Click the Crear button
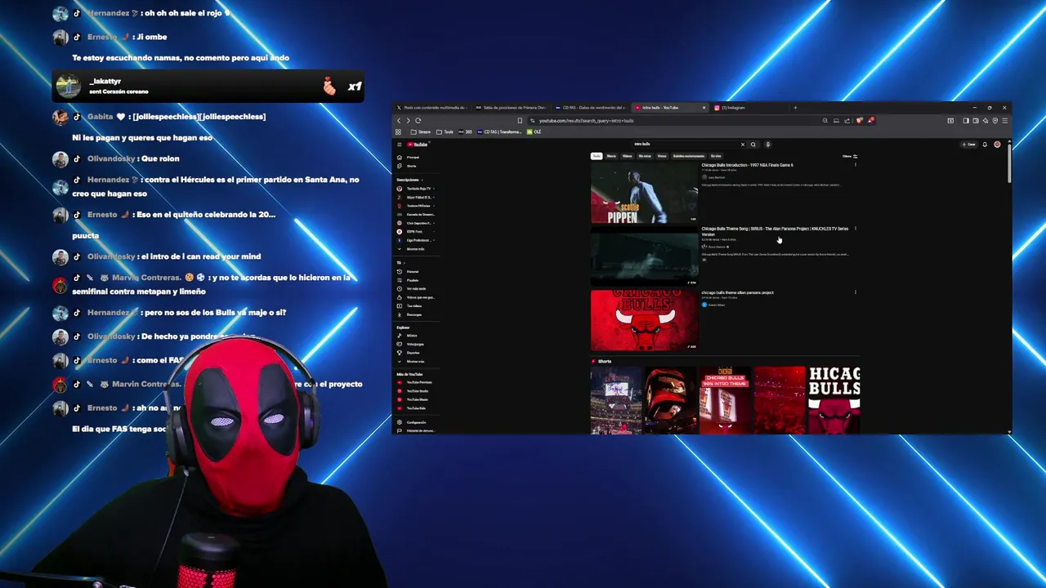1046x588 pixels. click(969, 145)
